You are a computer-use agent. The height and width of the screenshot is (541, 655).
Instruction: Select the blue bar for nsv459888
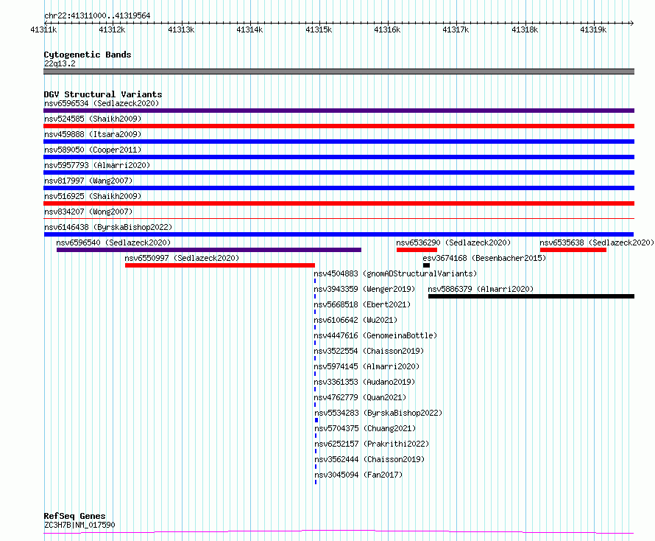tap(339, 142)
